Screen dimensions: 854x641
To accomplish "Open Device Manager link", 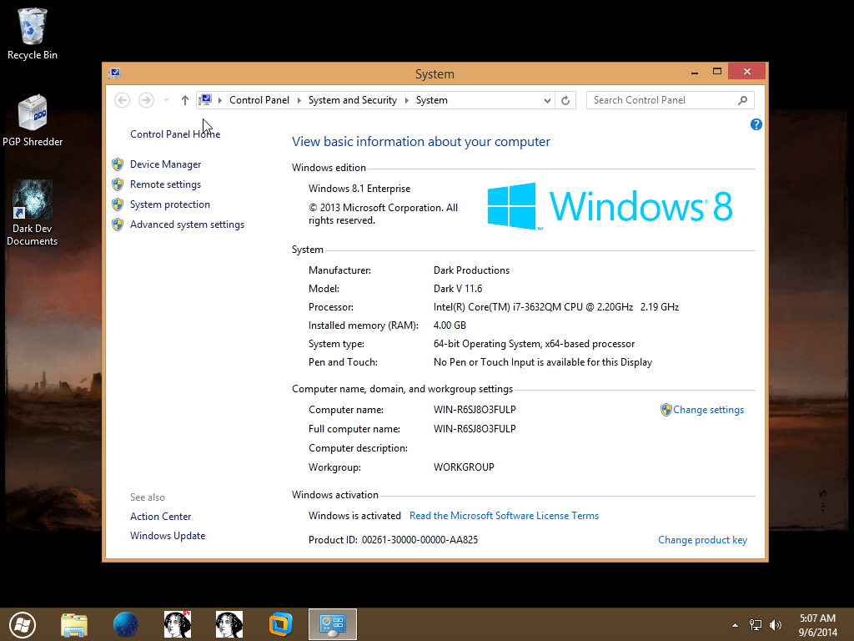I will click(166, 164).
